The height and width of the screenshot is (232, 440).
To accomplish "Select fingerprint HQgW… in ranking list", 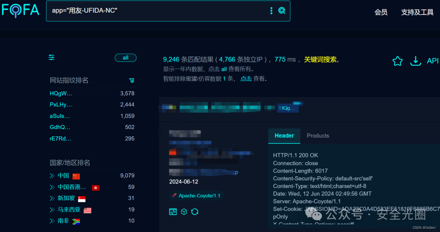I will 61,93.
